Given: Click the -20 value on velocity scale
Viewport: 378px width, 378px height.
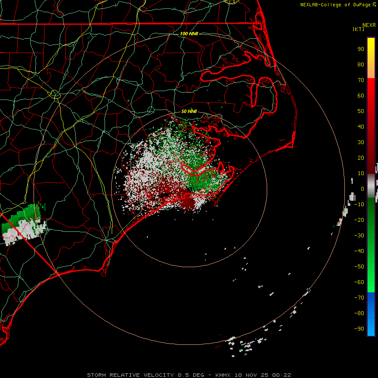Looking at the screenshot, I should coord(359,220).
